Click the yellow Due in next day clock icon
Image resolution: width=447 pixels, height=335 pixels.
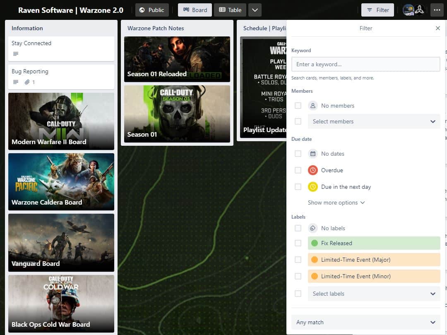pyautogui.click(x=313, y=187)
